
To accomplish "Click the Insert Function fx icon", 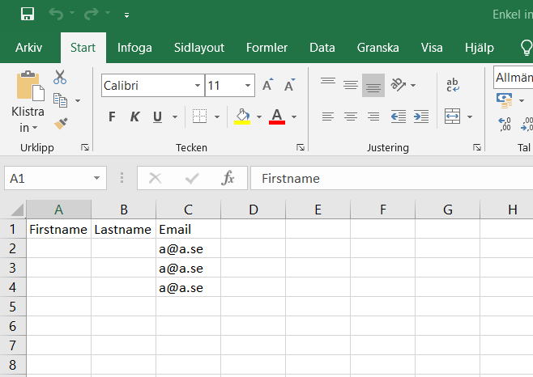I will pyautogui.click(x=228, y=178).
